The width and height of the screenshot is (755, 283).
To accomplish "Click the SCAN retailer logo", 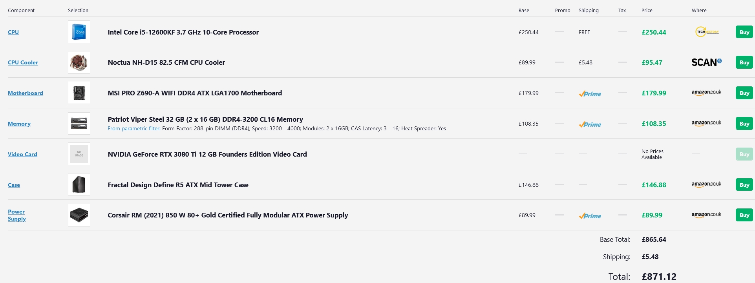I will coord(706,62).
